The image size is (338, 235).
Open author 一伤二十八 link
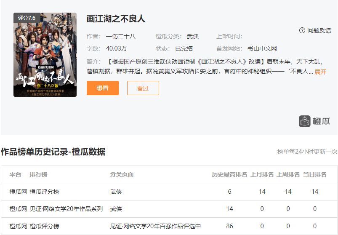(121, 36)
